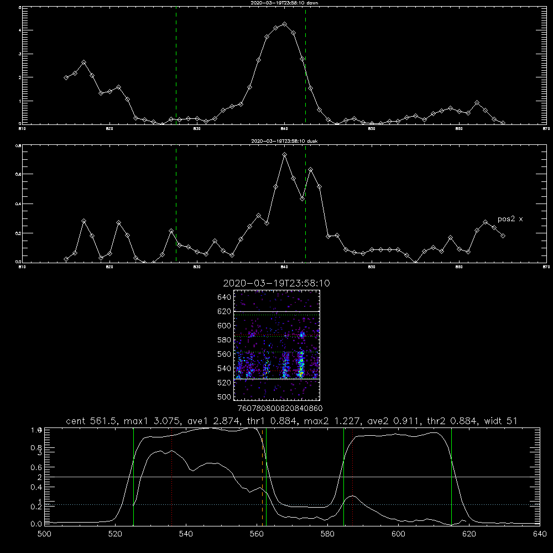Click the bottom plot x-axis label '600'
The height and width of the screenshot is (553, 553).
(399, 534)
